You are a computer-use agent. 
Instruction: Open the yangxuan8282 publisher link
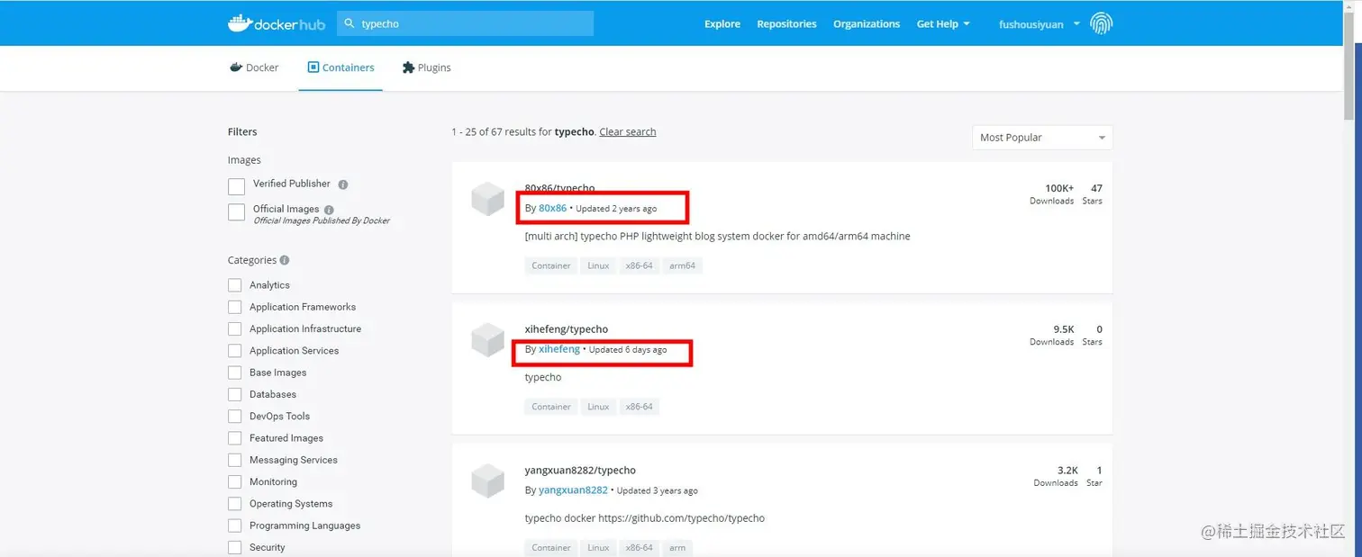[573, 490]
